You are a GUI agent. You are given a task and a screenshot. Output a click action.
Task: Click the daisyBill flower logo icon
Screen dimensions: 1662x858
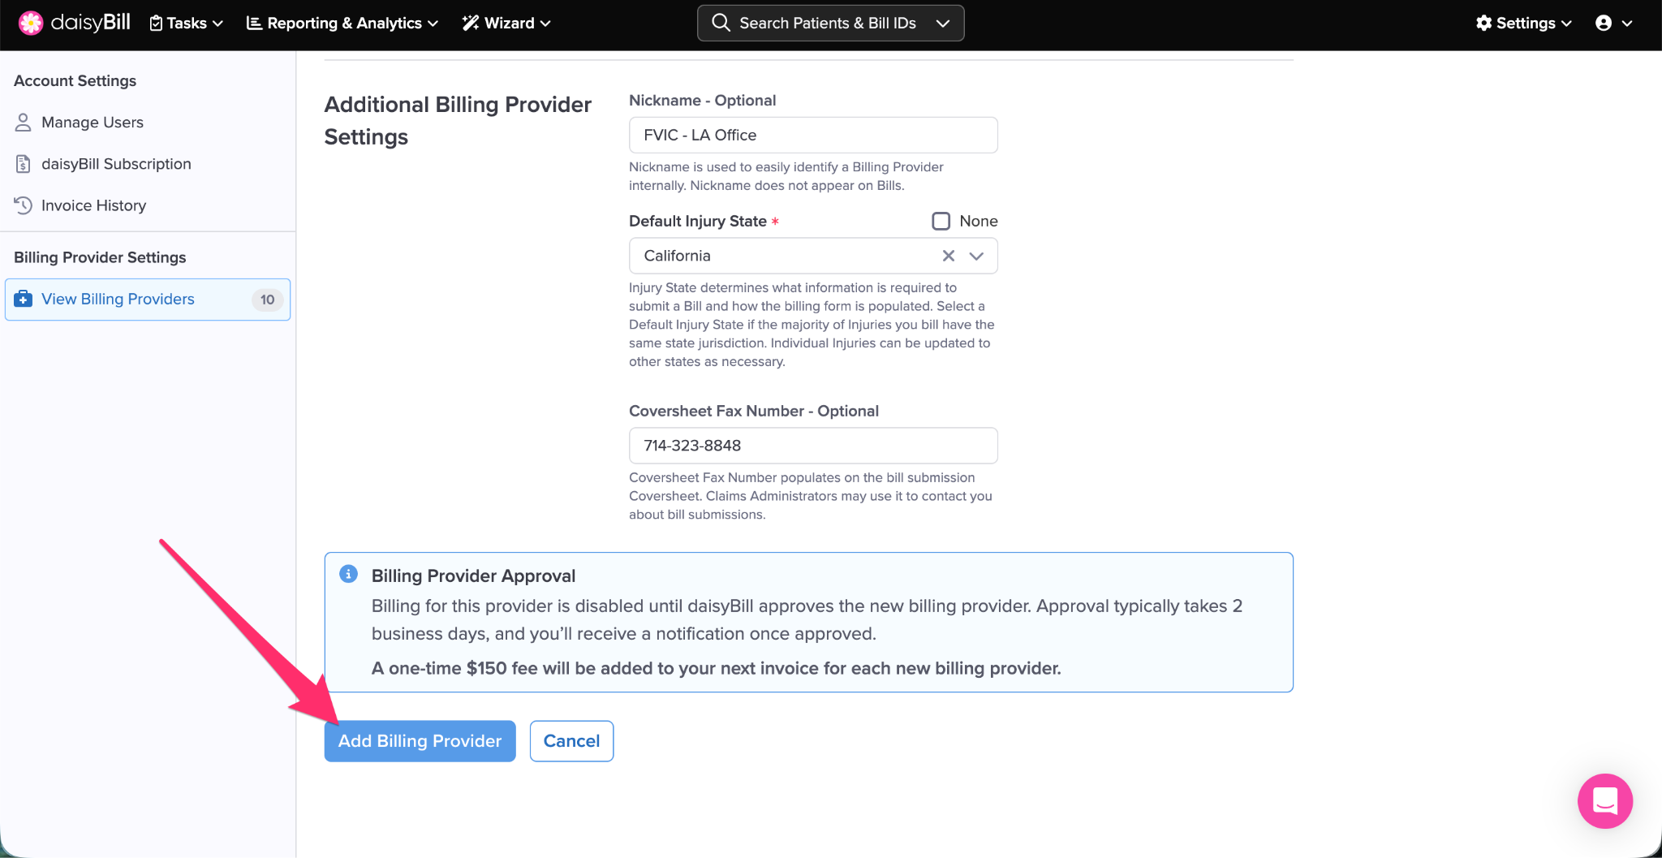30,23
